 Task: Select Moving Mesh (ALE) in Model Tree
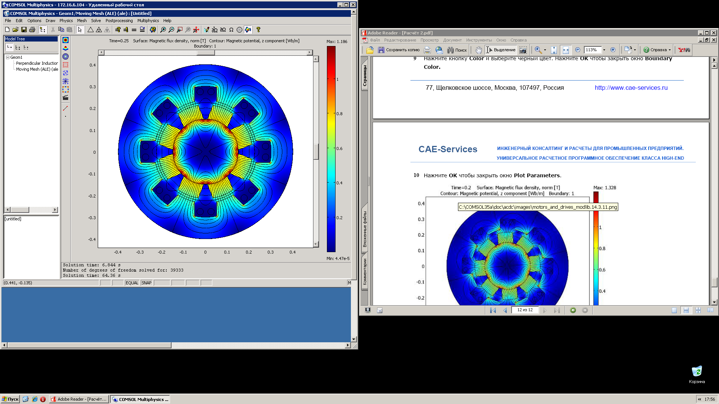click(x=37, y=69)
